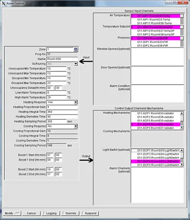Click the Boost 1 End minutes field
This screenshot has height=220, width=190.
pos(58,160)
